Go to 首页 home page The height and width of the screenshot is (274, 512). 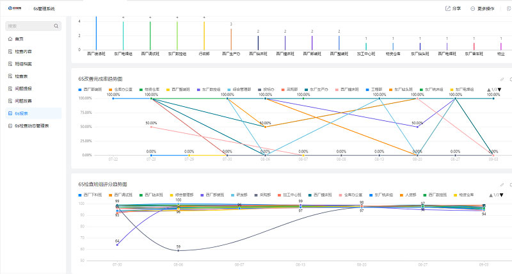pos(19,39)
